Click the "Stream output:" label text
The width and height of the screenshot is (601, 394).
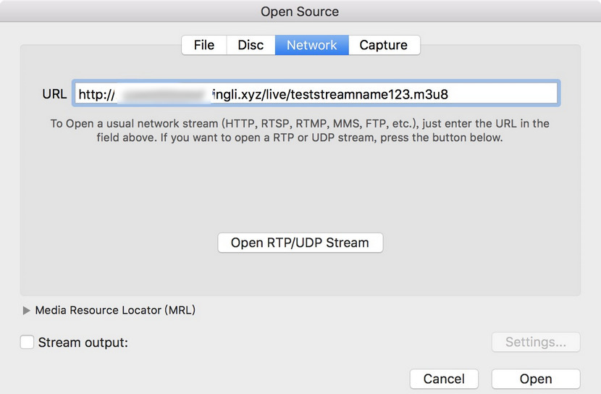[83, 342]
